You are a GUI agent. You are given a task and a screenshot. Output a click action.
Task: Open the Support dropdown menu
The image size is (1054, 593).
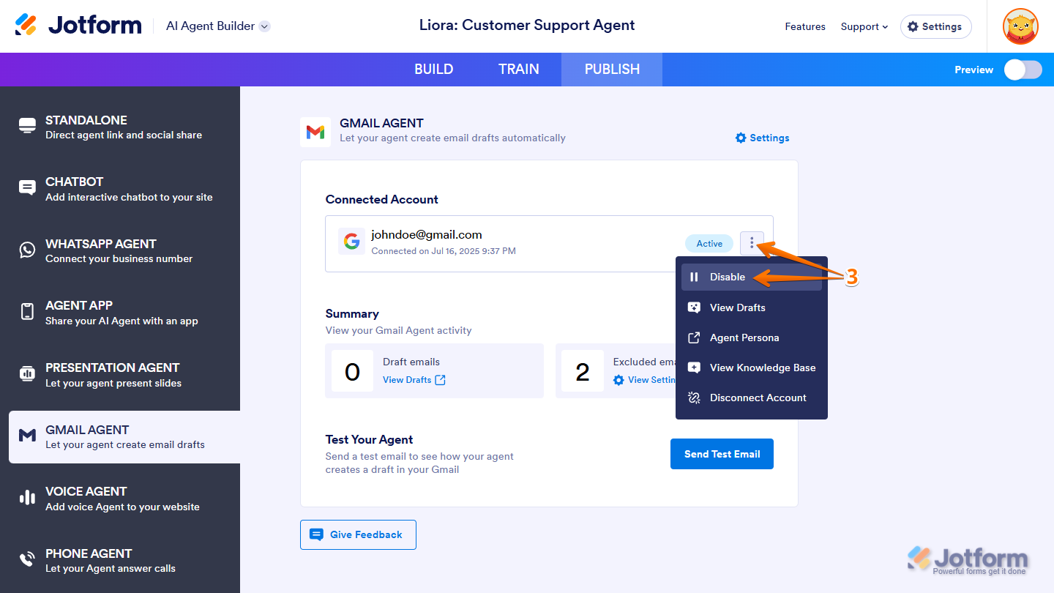pyautogui.click(x=864, y=26)
